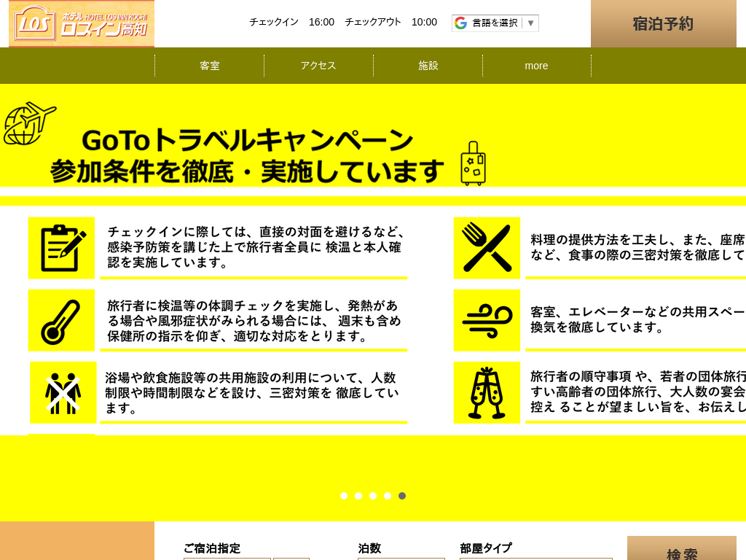This screenshot has height=560, width=746.
Task: Click the text about 旅行者に検温等の体調チェック
Action: pyautogui.click(x=254, y=321)
